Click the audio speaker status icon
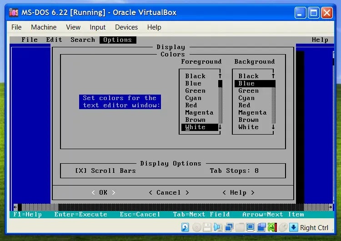 218,227
